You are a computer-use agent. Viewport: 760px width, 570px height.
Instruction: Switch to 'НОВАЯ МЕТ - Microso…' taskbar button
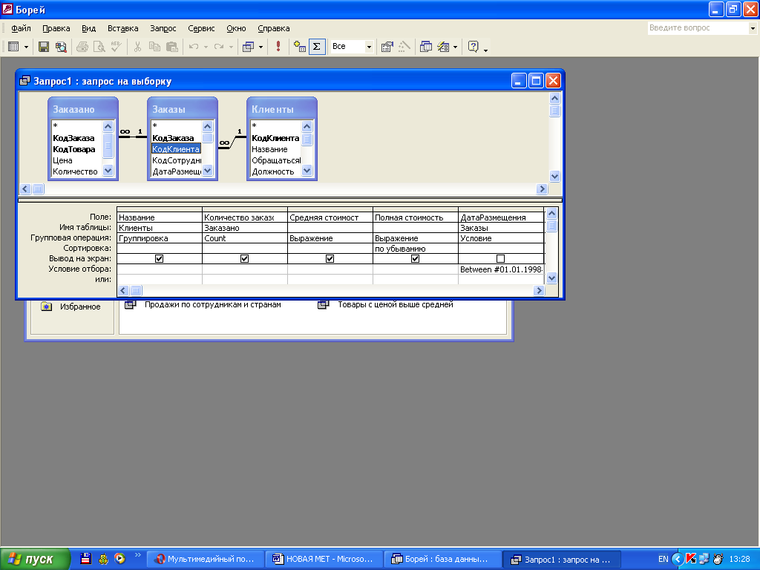[x=324, y=559]
